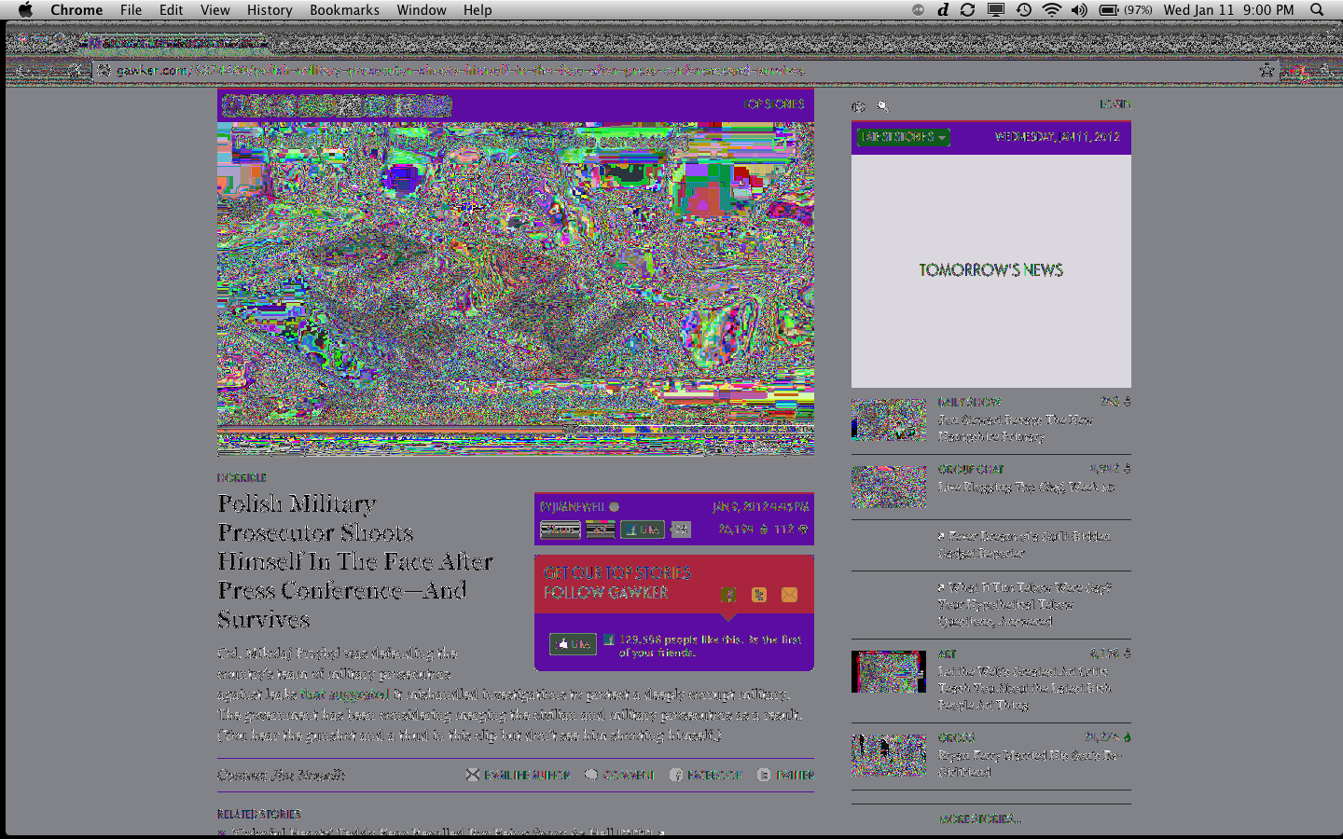The width and height of the screenshot is (1343, 839).
Task: Click the TWITTER share link below article
Action: [785, 775]
